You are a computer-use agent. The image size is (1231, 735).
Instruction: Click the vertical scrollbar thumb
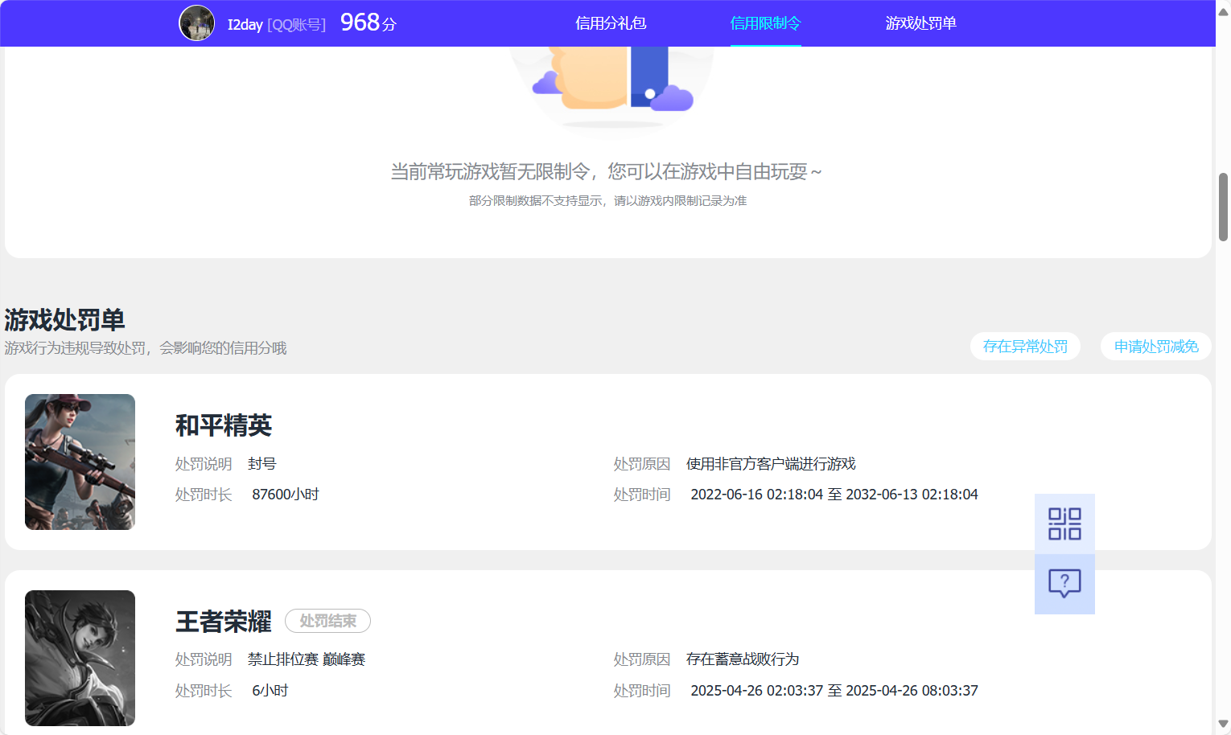point(1223,207)
